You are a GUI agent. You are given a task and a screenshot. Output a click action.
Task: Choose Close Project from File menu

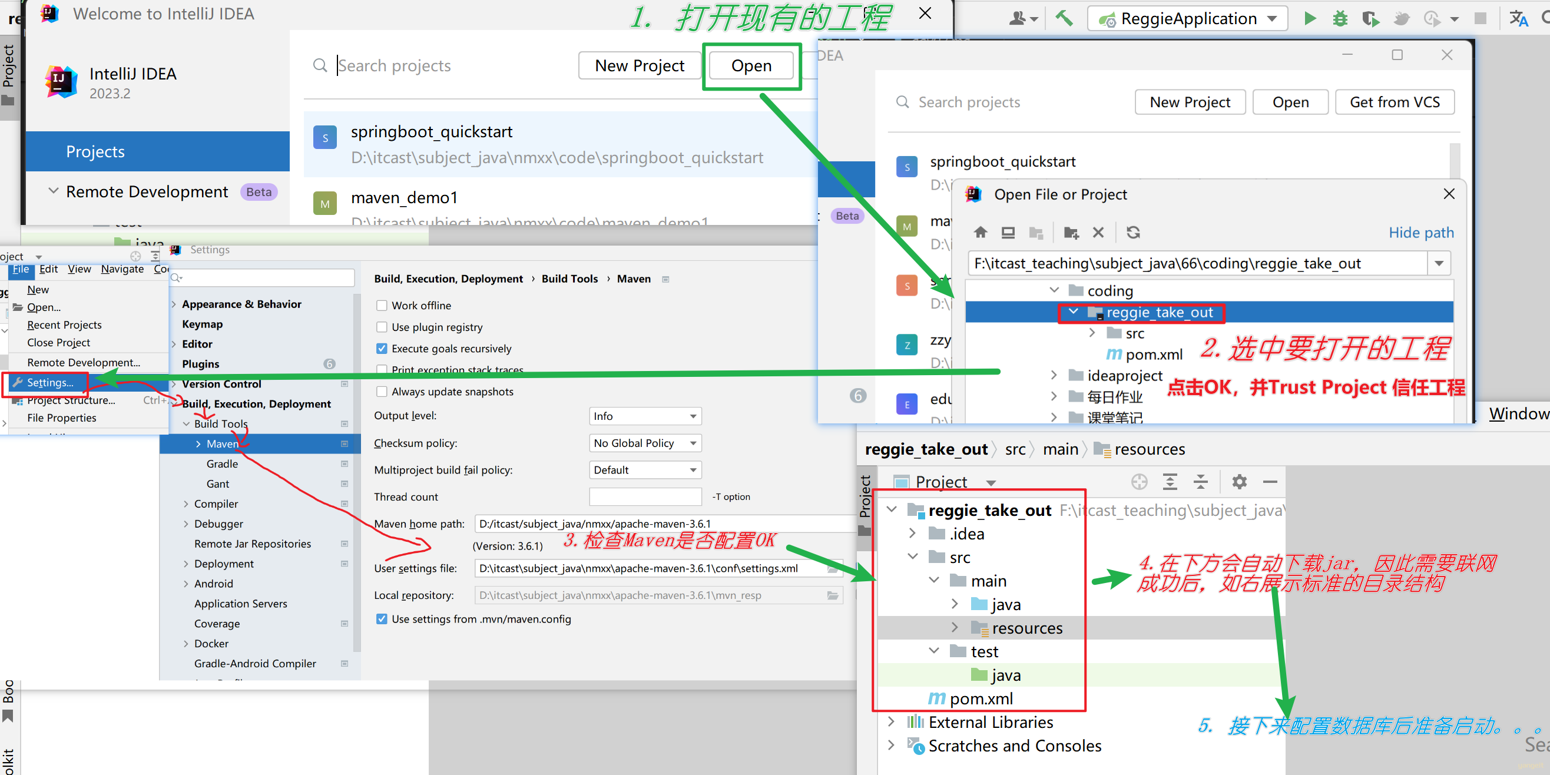pos(58,342)
